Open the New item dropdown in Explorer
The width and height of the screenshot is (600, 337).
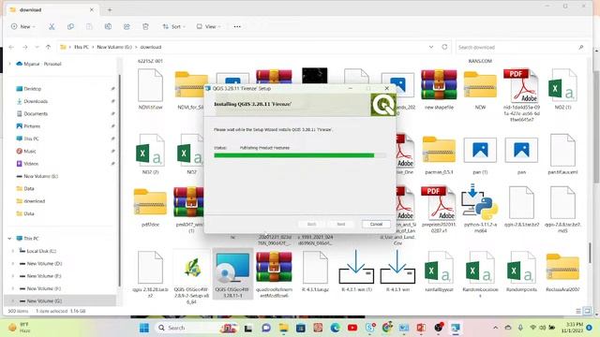[x=22, y=27]
